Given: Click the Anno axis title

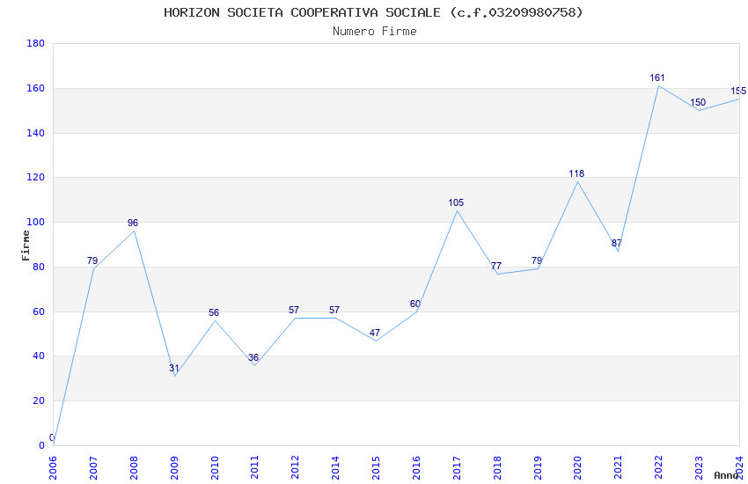Looking at the screenshot, I should [x=726, y=475].
